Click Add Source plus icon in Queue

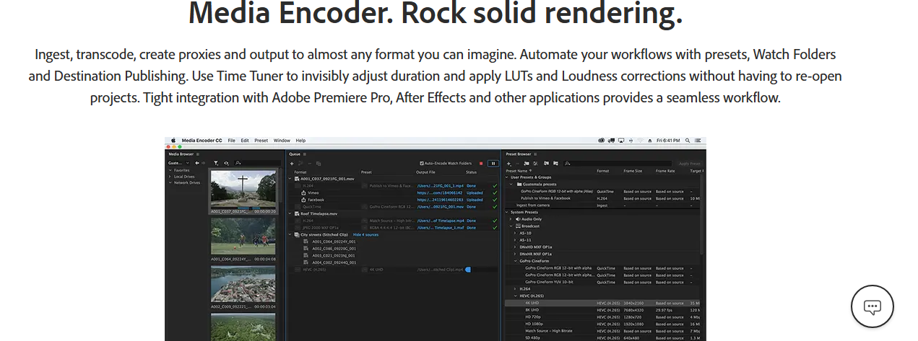[x=292, y=164]
